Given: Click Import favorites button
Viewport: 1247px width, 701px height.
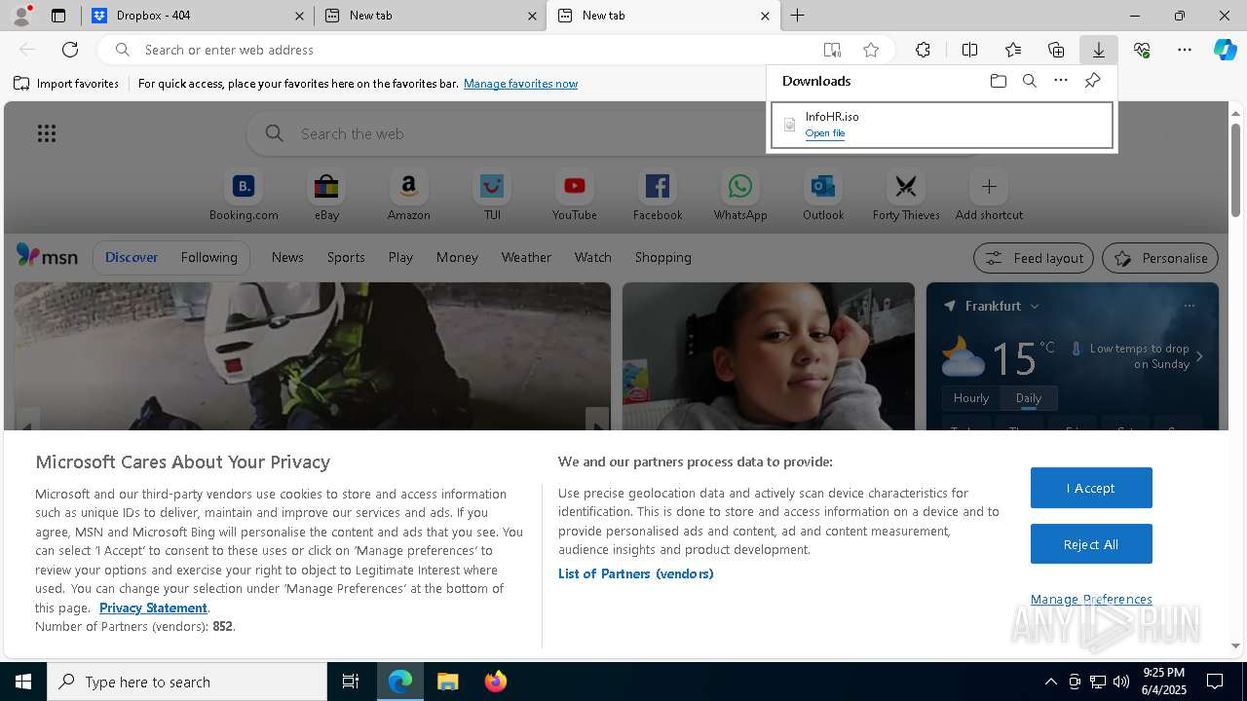Looking at the screenshot, I should (66, 84).
